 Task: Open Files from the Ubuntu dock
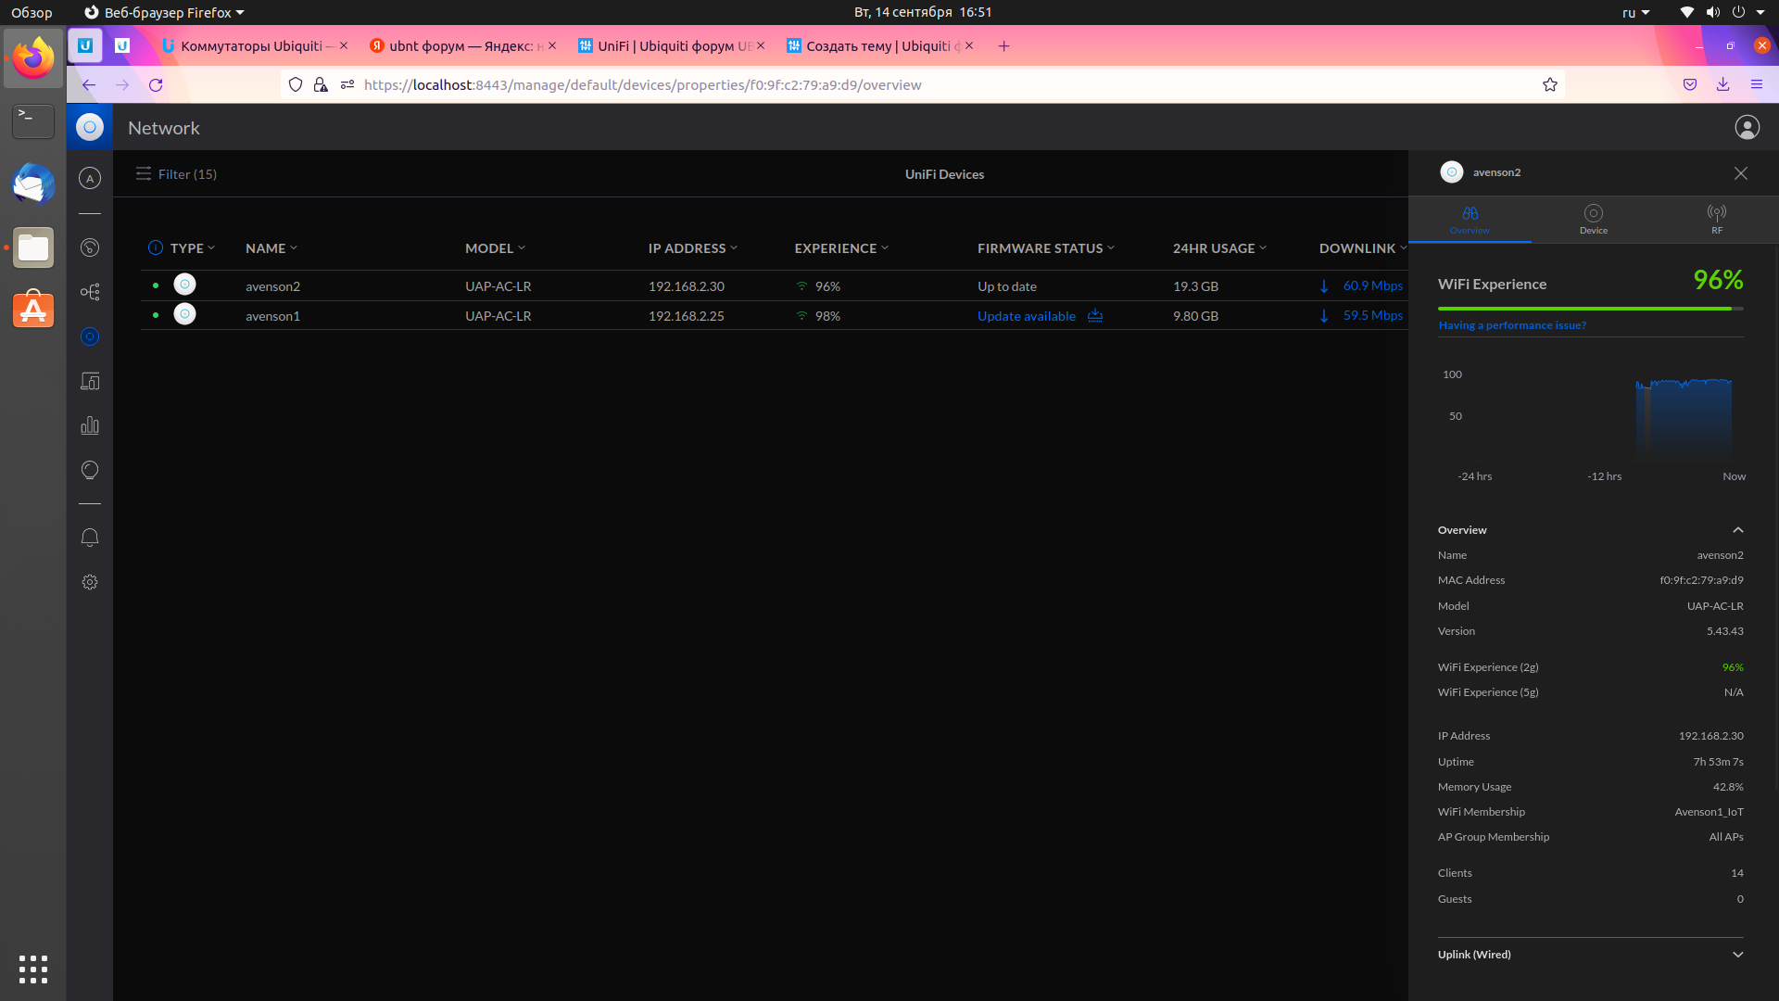coord(33,247)
